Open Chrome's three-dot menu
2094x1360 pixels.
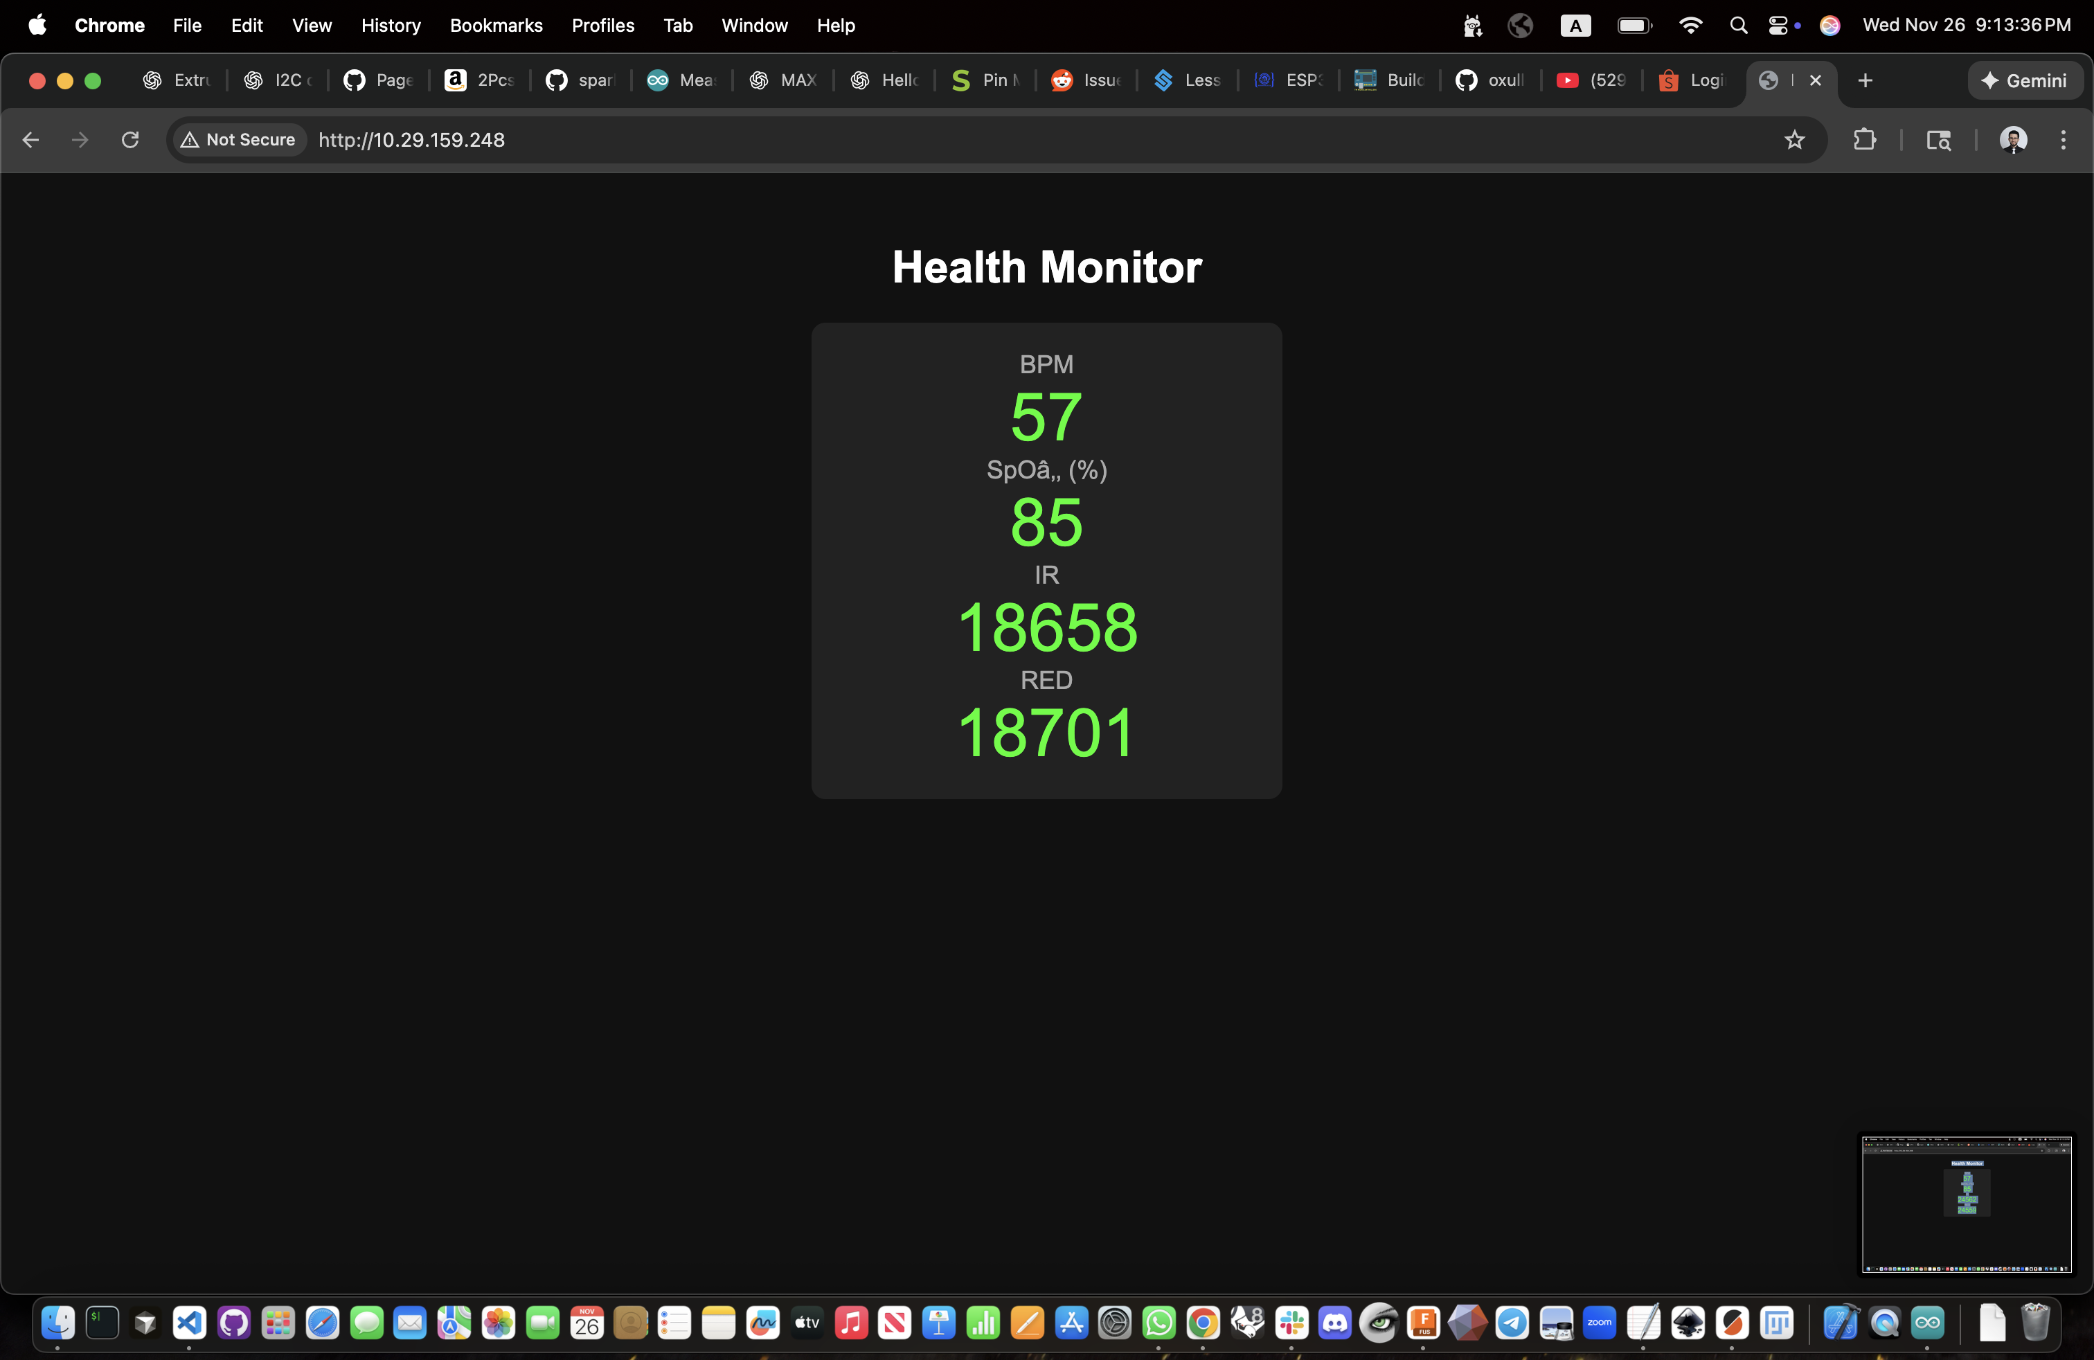pyautogui.click(x=2064, y=140)
